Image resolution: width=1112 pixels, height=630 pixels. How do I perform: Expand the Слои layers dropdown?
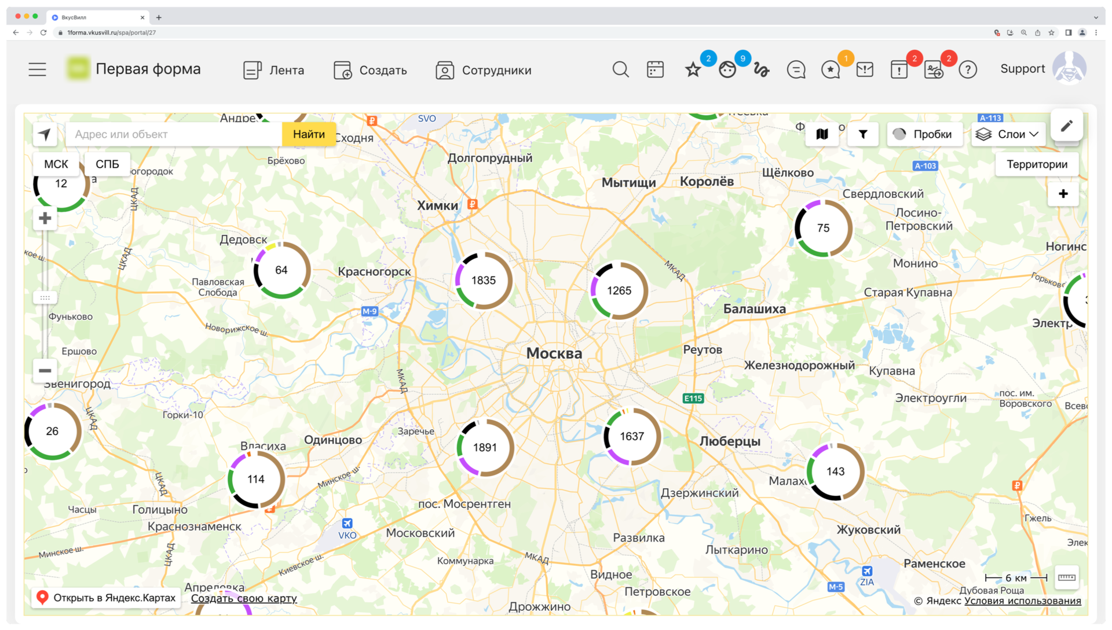(x=1008, y=134)
